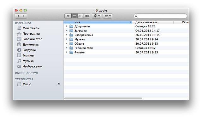The width and height of the screenshot is (202, 118).
Task: Click date Сегодня 16:23
Action: [145, 26]
